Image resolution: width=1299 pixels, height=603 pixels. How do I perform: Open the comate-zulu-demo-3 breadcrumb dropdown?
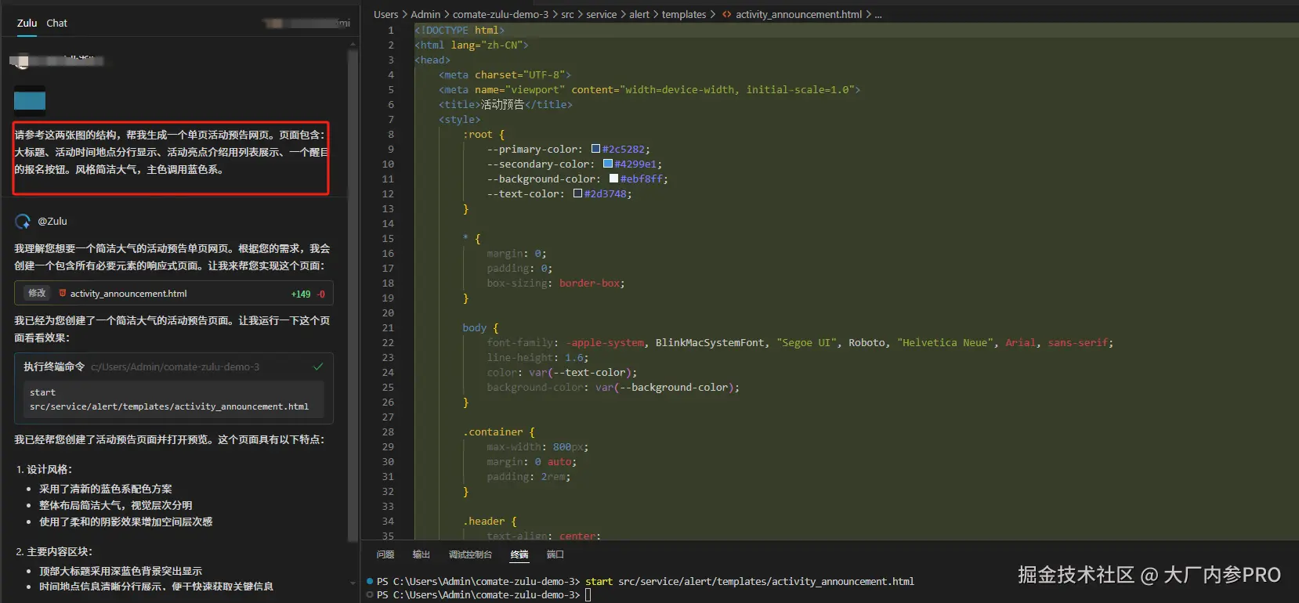(500, 14)
